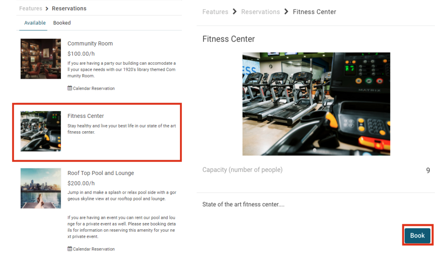The image size is (447, 260).
Task: Open Roof Top Pool thumbnail image
Action: [41, 188]
